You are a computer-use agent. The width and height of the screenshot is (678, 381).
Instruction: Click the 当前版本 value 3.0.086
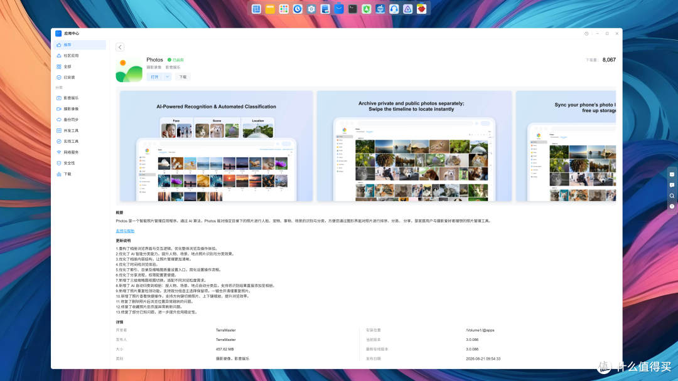[x=472, y=340]
